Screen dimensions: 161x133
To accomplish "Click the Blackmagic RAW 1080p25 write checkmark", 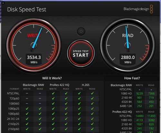I will point(27,109).
